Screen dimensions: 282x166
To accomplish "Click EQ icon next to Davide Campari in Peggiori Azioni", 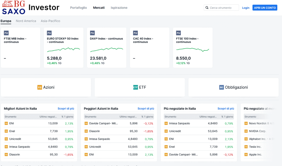I will 86,123.
